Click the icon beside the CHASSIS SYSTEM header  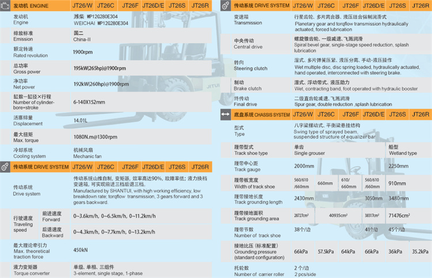pyautogui.click(x=226, y=115)
